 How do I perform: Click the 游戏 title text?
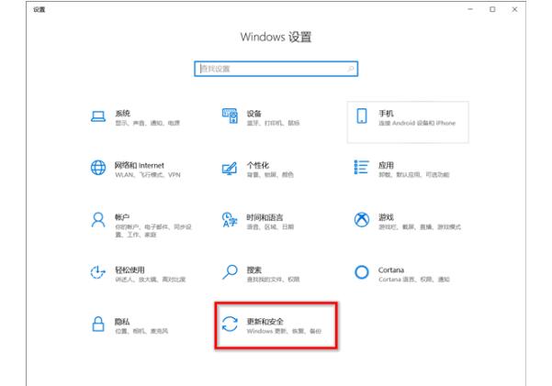coord(386,217)
